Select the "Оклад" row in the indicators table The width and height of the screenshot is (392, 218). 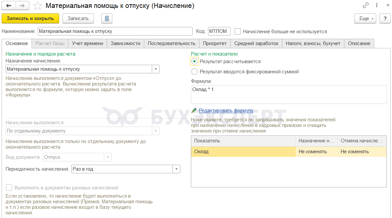(x=243, y=152)
